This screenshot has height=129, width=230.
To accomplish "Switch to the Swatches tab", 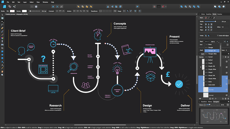I will (x=209, y=14).
